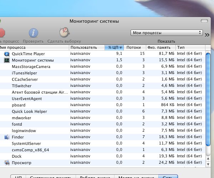Viewport: 214px width, 178px height.
Task: Click the window title Мониторинг системы
Action: coord(94,21)
